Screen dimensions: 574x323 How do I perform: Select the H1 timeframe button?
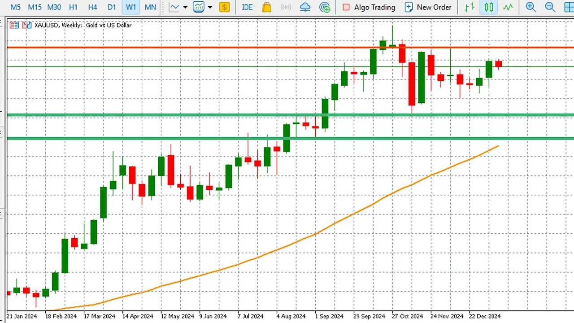click(x=74, y=7)
